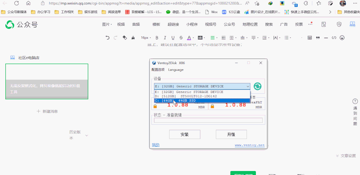Screen dimensions: 360x175
Task: Choose 模板 from the insert bar
Action: pos(156,24)
